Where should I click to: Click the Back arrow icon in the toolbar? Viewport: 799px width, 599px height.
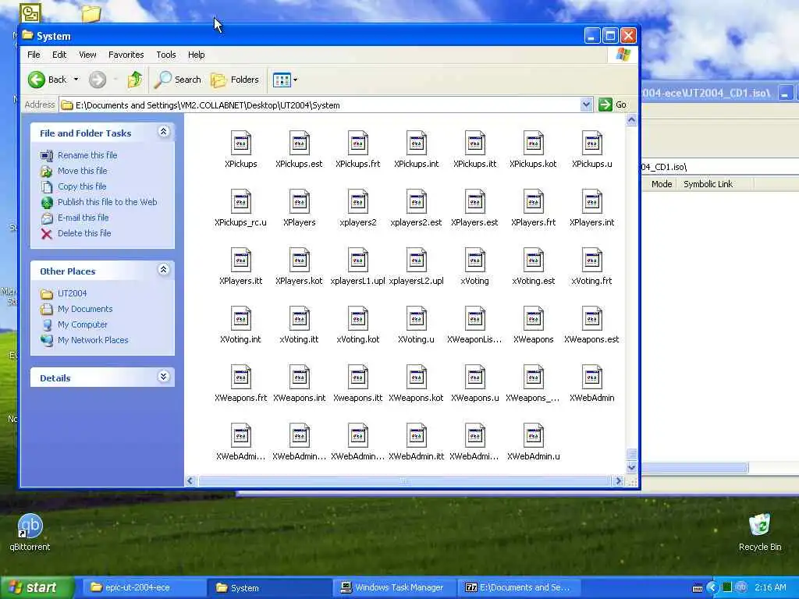pyautogui.click(x=37, y=80)
